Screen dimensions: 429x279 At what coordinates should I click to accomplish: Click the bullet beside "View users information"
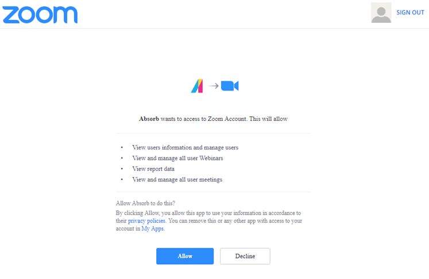click(x=122, y=147)
